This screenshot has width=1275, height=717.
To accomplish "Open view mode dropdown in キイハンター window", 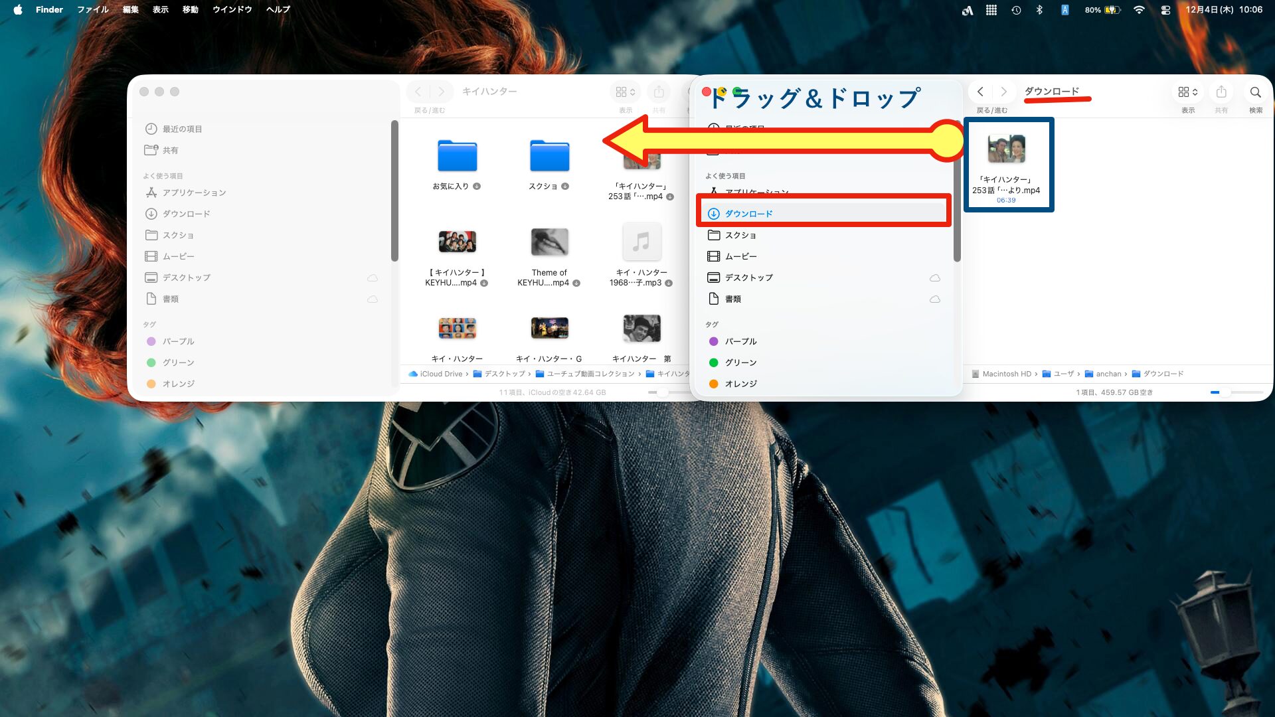I will coord(625,92).
